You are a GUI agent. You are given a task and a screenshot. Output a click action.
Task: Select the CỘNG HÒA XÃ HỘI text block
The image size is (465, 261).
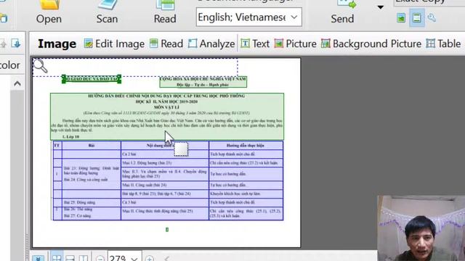pos(203,82)
